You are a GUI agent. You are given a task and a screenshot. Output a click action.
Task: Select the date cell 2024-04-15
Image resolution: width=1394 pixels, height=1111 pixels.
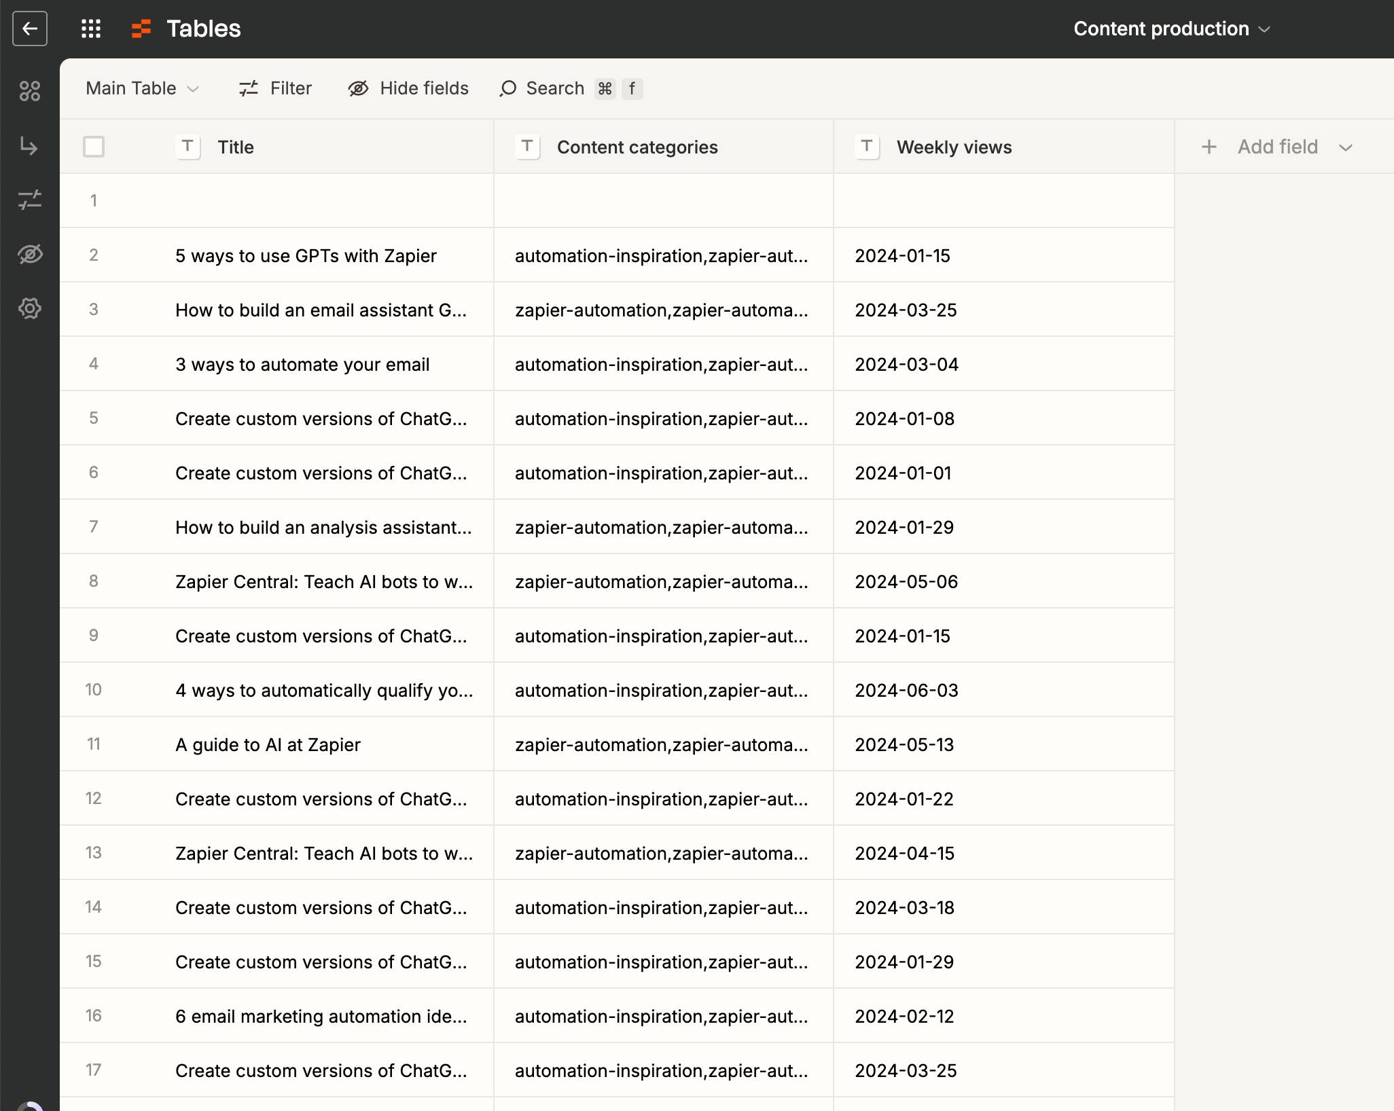coord(1004,853)
